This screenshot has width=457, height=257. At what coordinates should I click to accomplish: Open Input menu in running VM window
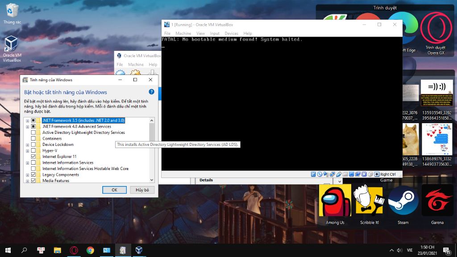tap(215, 33)
